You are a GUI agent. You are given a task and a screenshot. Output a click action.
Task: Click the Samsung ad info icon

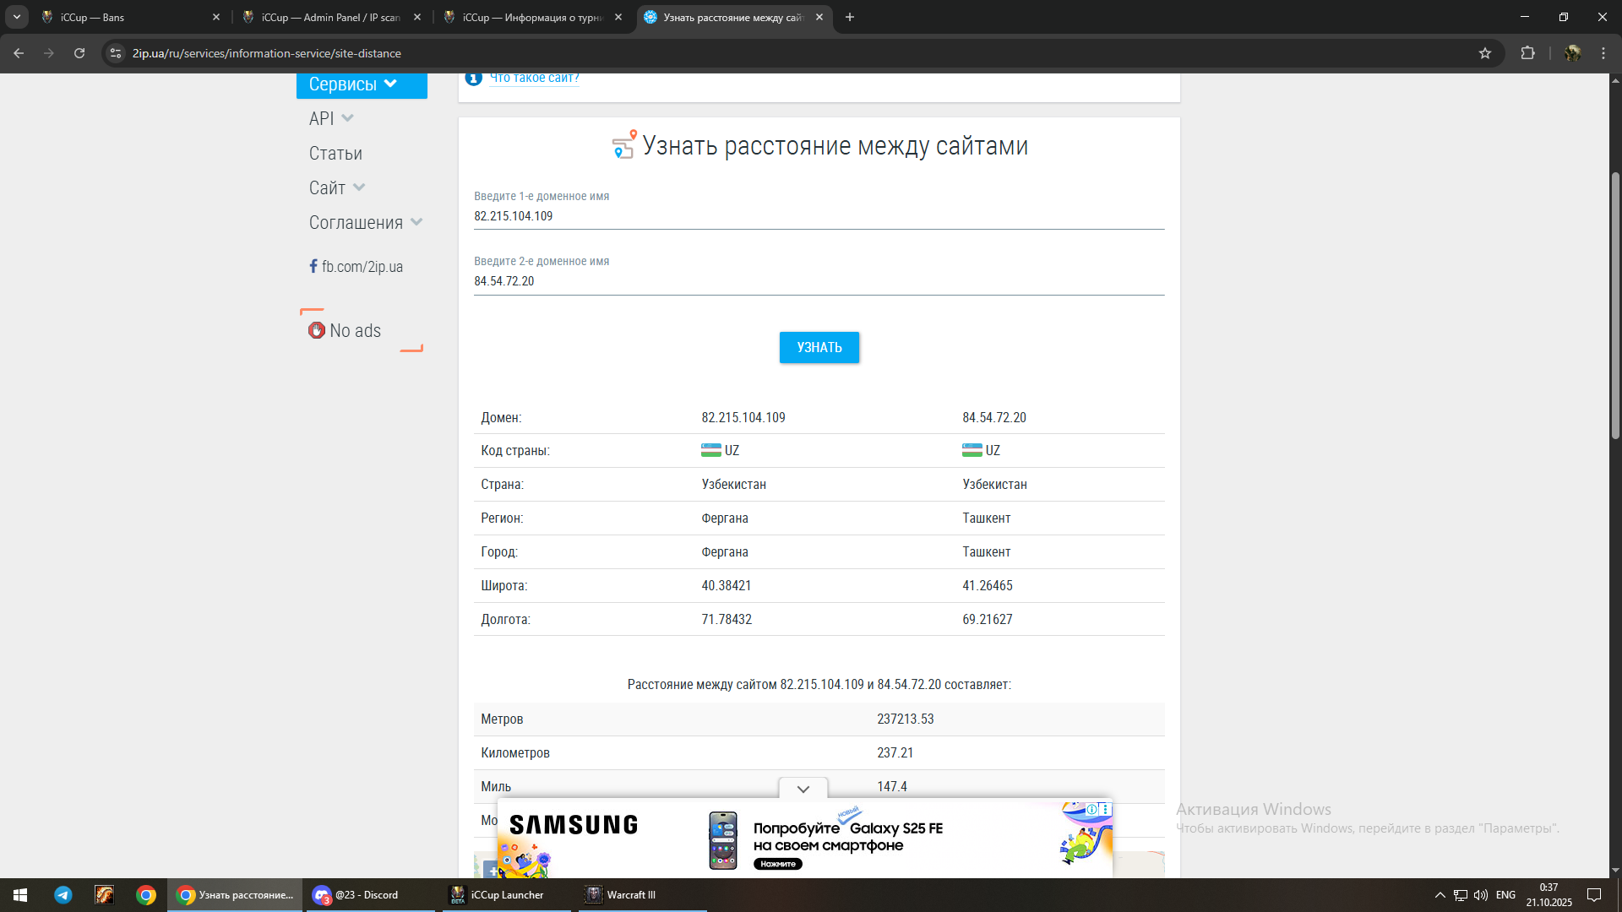(1091, 809)
